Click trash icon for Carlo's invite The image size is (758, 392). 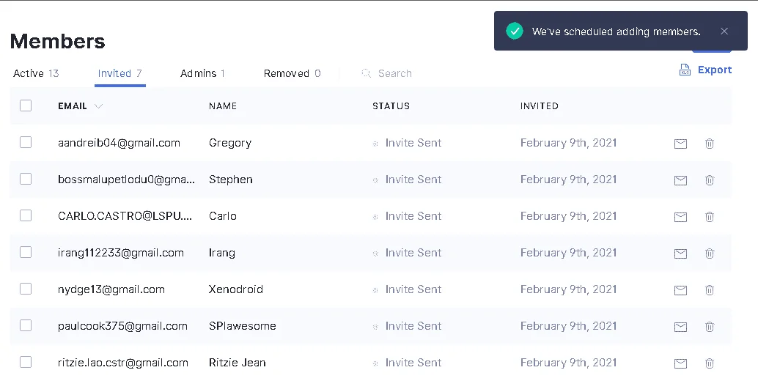point(709,217)
